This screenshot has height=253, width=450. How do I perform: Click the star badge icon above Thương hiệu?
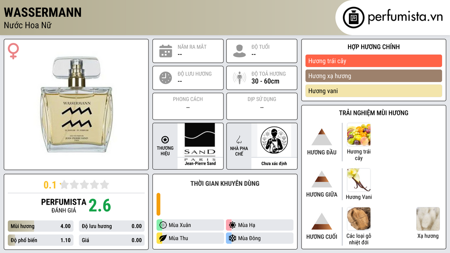pyautogui.click(x=165, y=140)
